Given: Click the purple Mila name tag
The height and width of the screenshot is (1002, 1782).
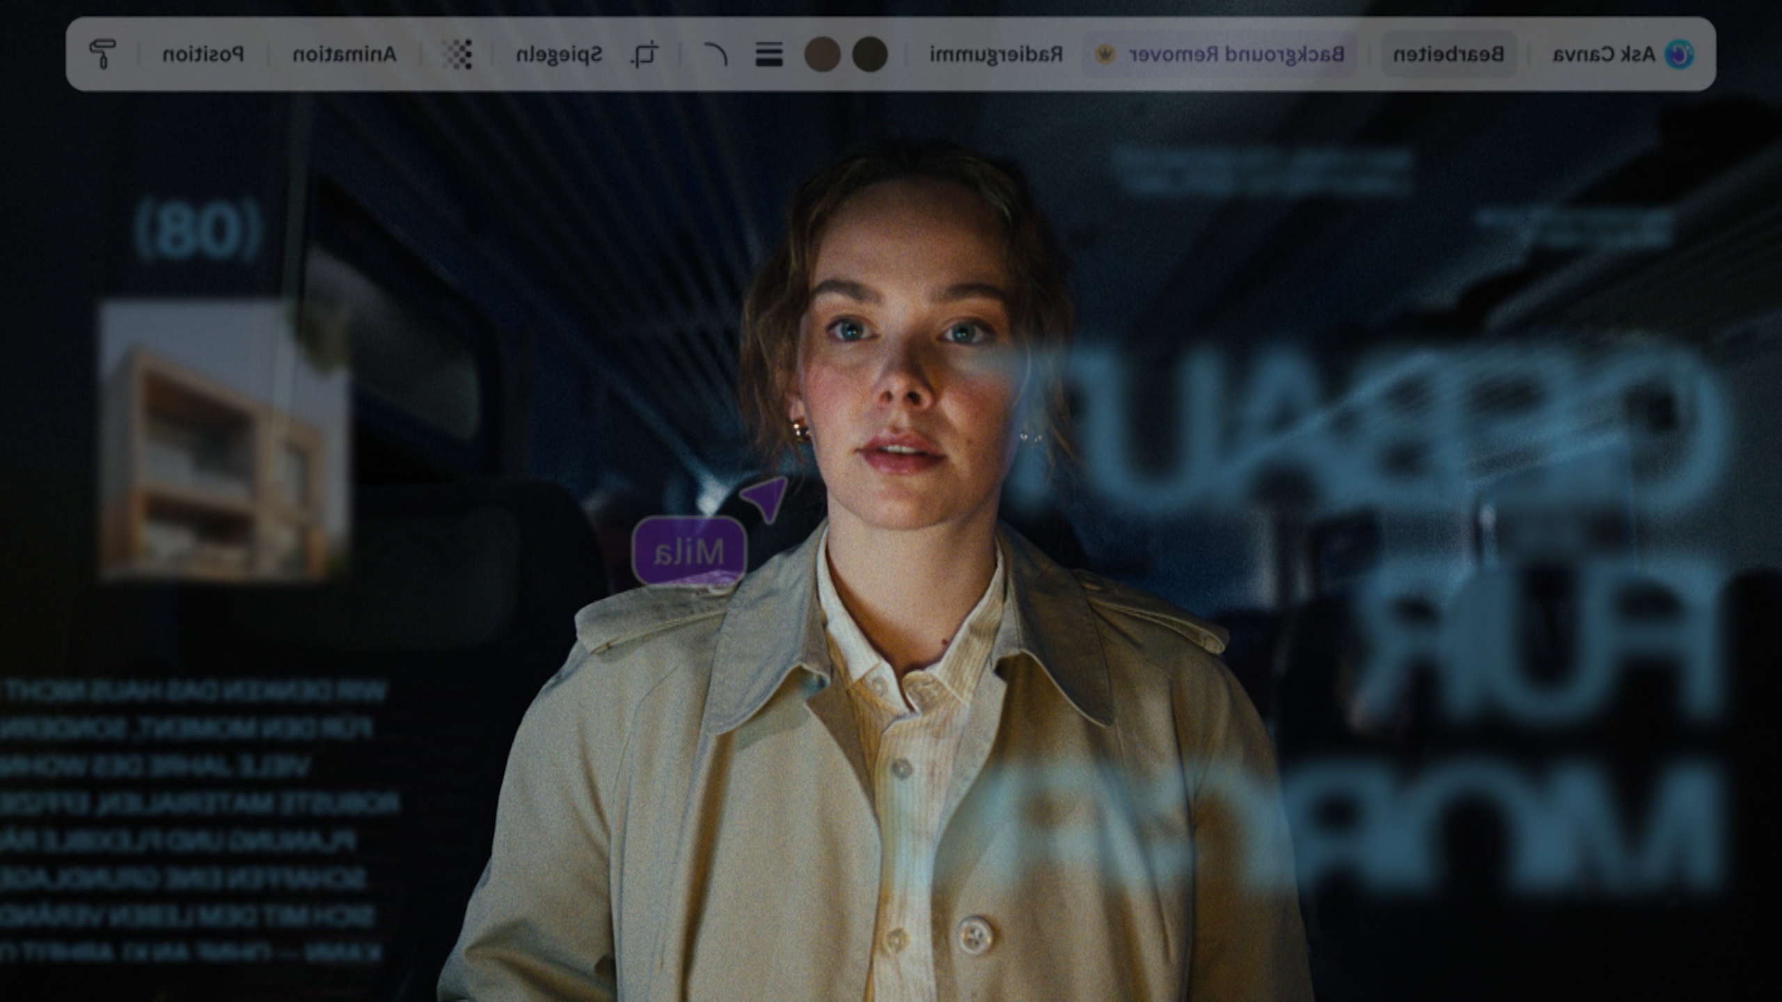Looking at the screenshot, I should click(689, 551).
